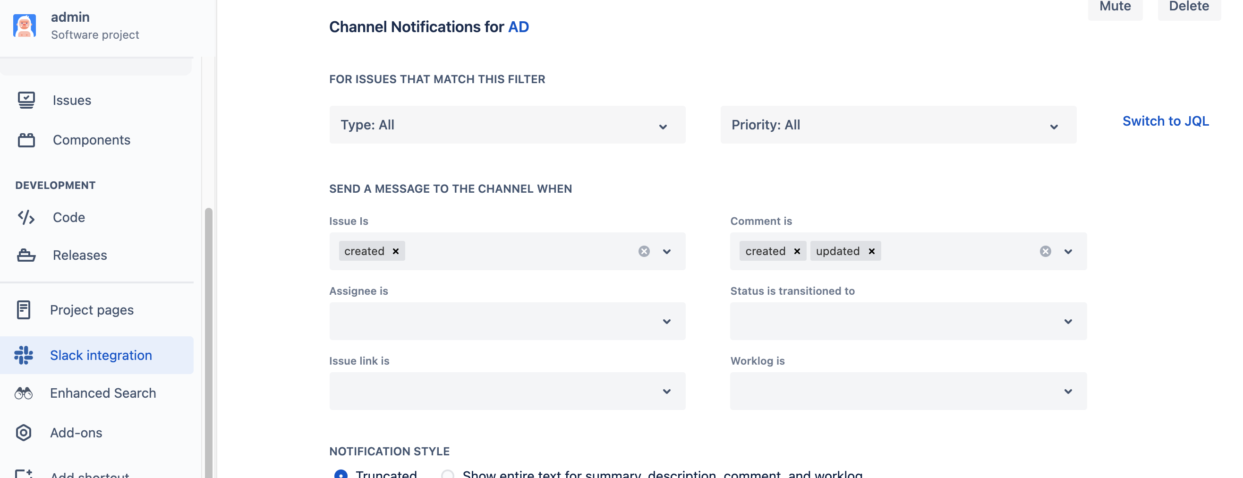
Task: Click the Code brackets icon
Action: pyautogui.click(x=26, y=217)
